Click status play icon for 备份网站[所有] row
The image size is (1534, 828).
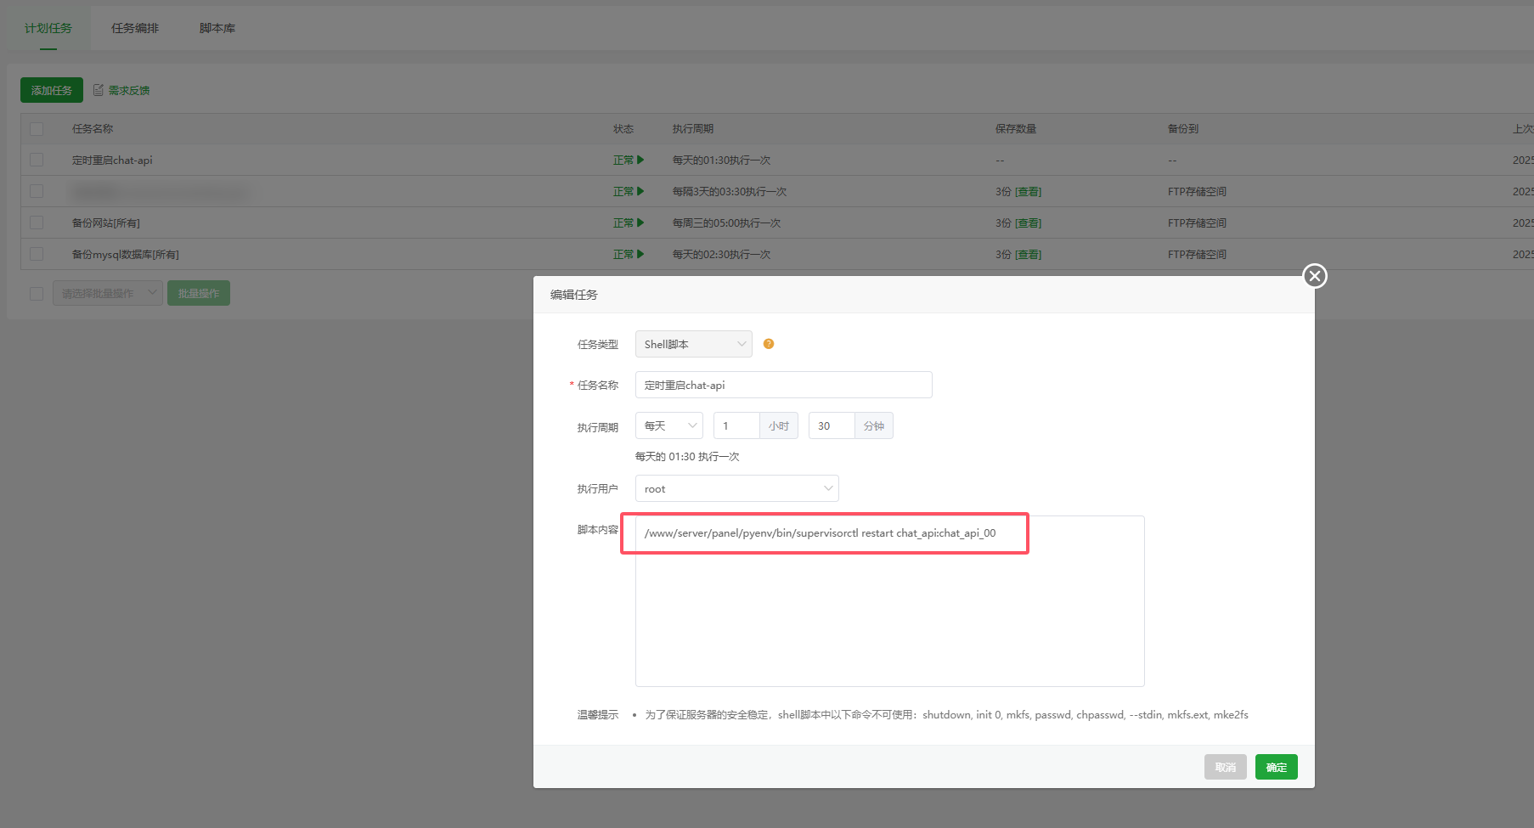640,222
